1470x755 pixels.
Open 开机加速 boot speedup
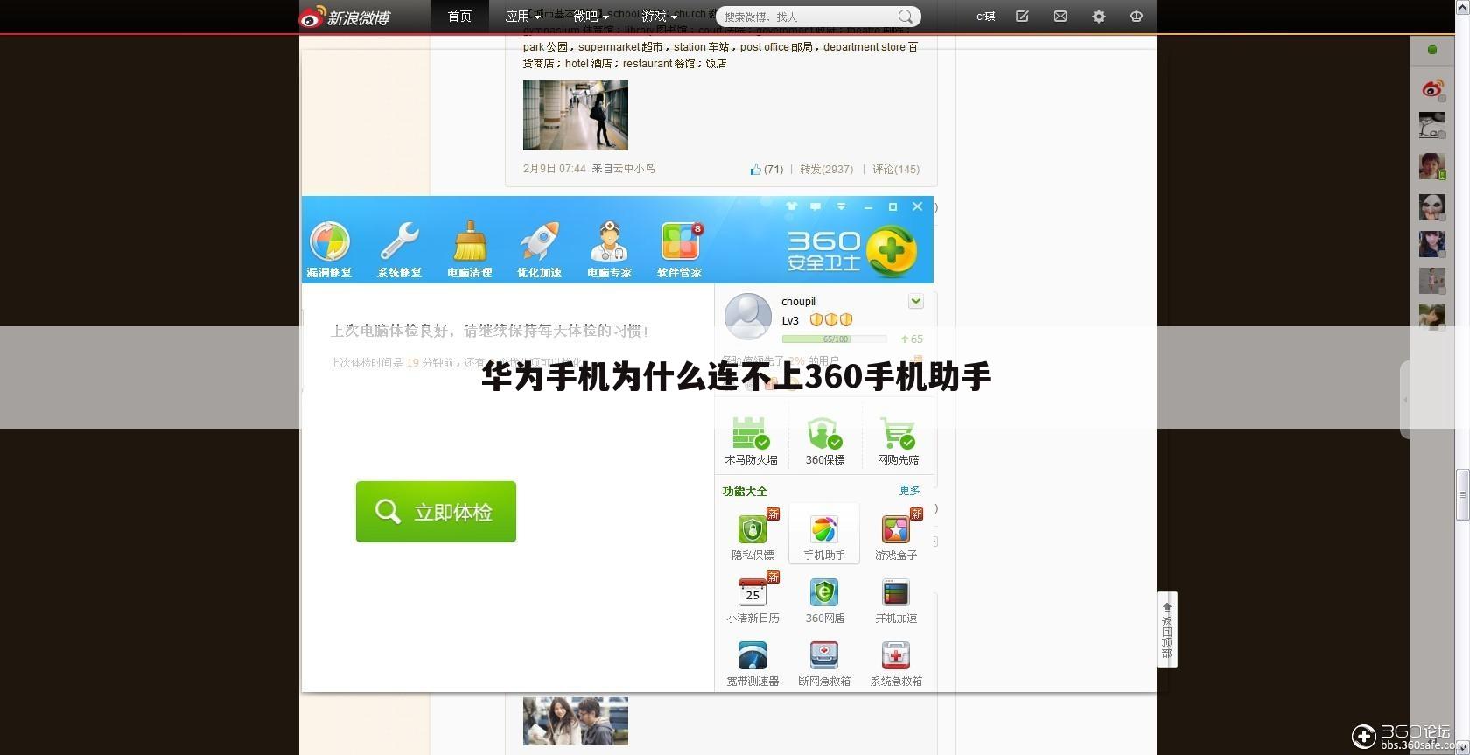896,599
